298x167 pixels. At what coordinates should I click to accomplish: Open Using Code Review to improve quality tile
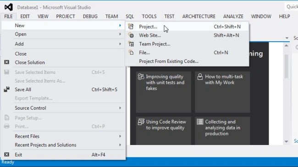[x=164, y=131]
